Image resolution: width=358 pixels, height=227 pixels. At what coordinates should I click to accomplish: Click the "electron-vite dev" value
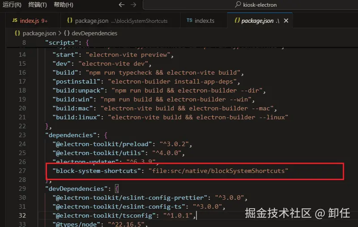pyautogui.click(x=113, y=63)
